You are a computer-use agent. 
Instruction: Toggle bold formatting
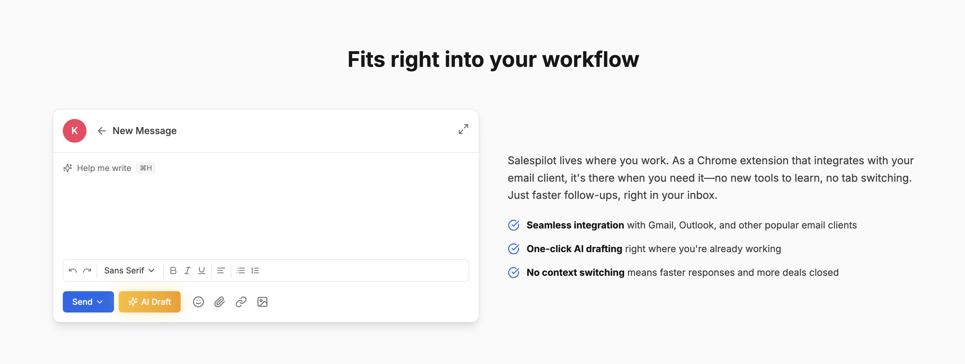(x=173, y=270)
